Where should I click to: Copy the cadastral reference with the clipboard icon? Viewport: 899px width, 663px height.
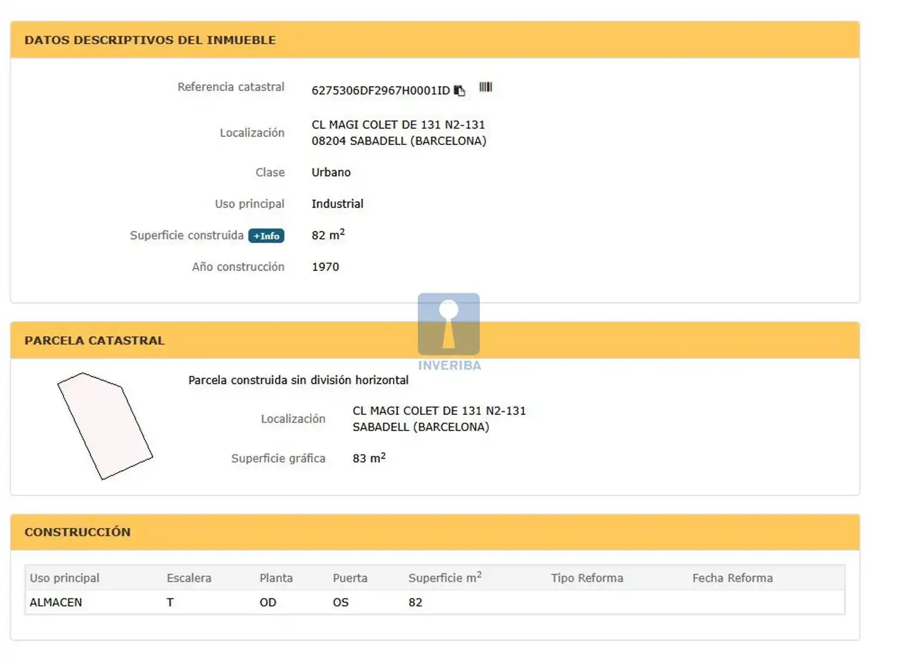[x=459, y=91]
